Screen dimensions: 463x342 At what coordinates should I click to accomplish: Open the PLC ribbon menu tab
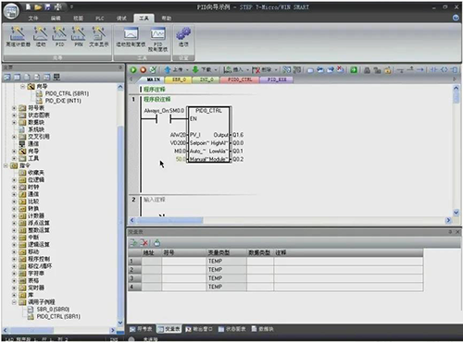point(100,18)
